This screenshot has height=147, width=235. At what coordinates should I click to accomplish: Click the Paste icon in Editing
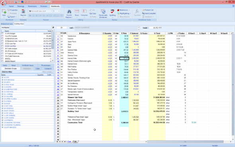[91, 17]
